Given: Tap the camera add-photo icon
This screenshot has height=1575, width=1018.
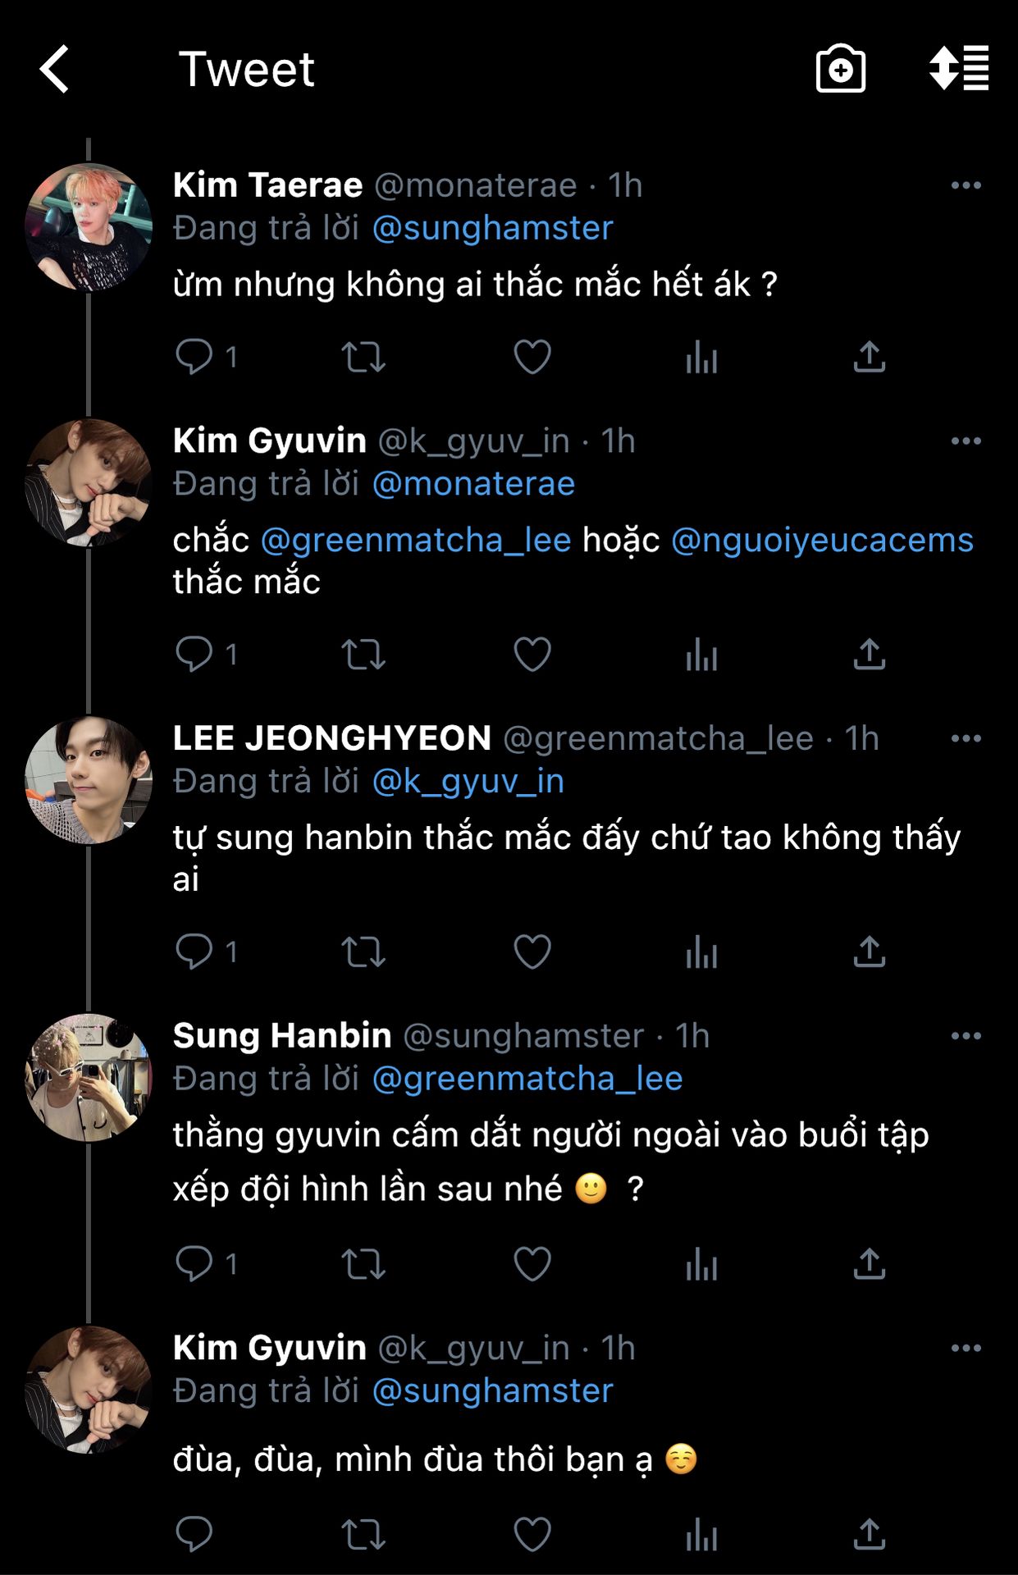Looking at the screenshot, I should point(841,69).
